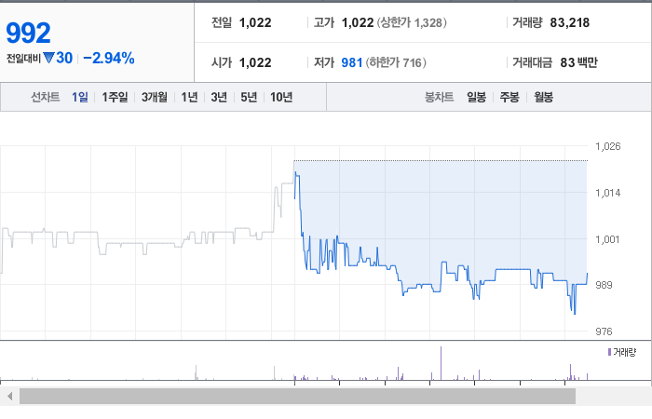Click the 저가 value 981
Image resolution: width=652 pixels, height=419 pixels.
point(352,62)
